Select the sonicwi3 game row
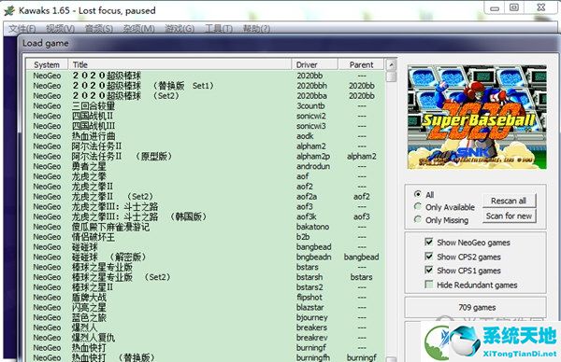561x362 pixels. click(x=206, y=126)
